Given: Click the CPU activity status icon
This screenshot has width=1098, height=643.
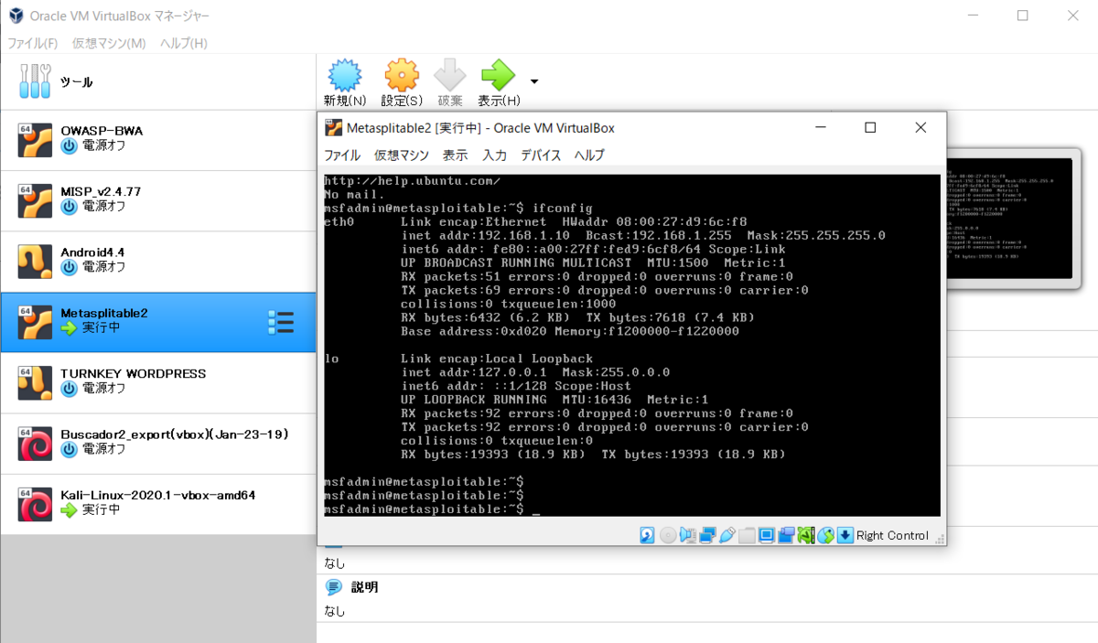Looking at the screenshot, I should (806, 535).
